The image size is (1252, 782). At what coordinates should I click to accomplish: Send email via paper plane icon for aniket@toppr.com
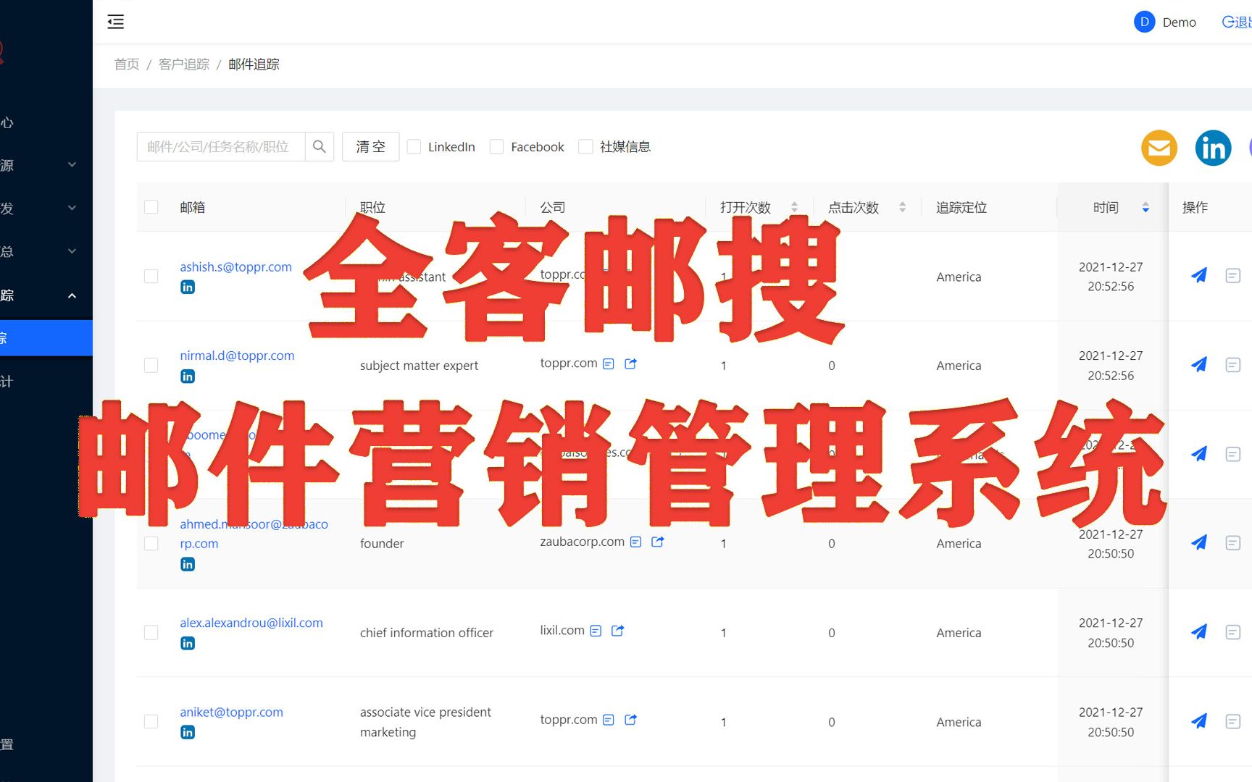1199,720
